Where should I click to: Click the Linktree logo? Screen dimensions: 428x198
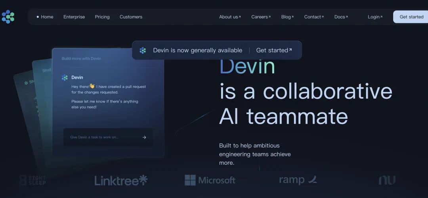121,181
